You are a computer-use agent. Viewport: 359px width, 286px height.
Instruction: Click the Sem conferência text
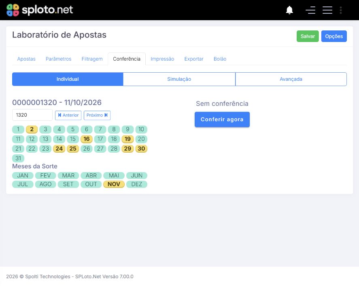(x=222, y=104)
